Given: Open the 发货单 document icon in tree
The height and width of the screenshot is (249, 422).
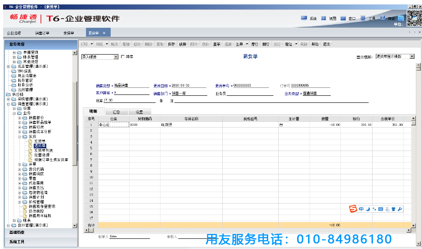Looking at the screenshot, I should pyautogui.click(x=30, y=141).
